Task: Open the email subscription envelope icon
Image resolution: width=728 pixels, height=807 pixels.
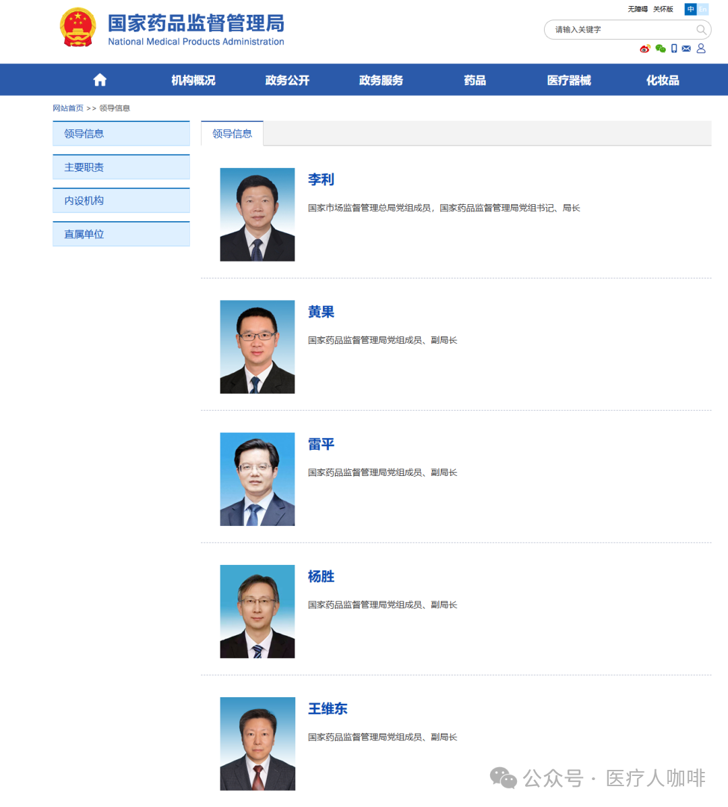Action: coord(686,49)
